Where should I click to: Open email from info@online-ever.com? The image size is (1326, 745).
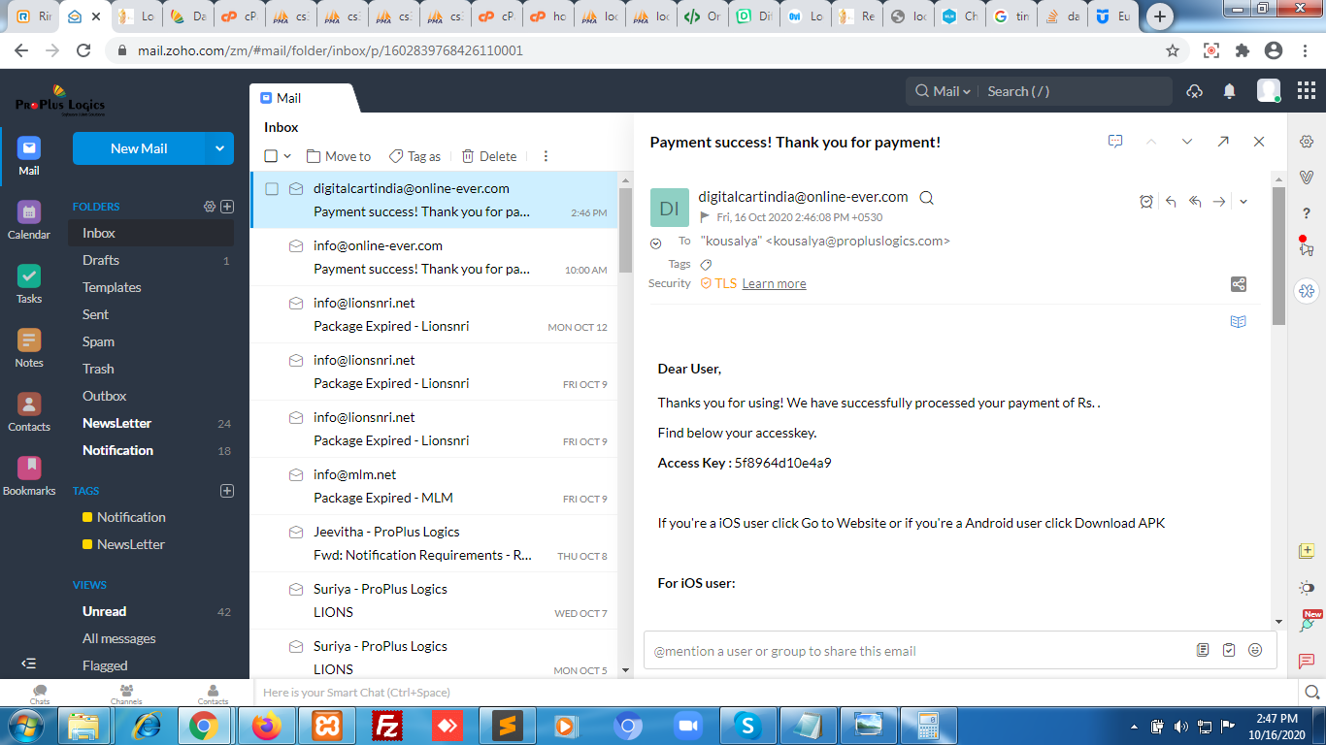tap(434, 257)
